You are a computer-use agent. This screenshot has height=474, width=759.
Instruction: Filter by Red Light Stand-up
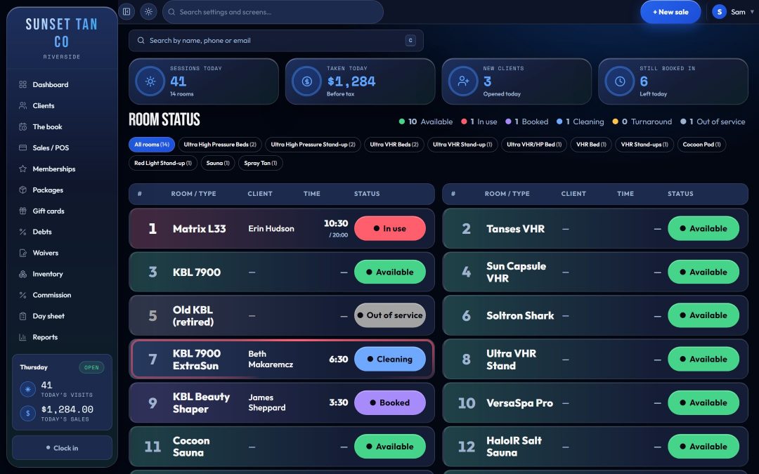pos(162,163)
